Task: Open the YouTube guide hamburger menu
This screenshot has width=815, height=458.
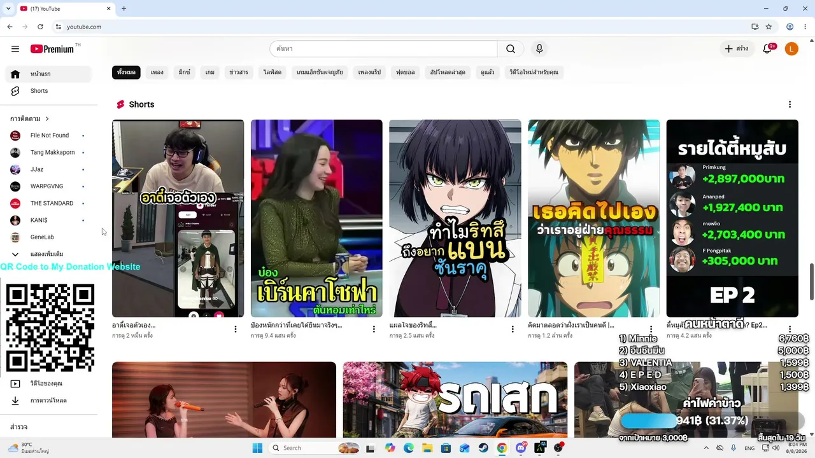Action: [15, 49]
